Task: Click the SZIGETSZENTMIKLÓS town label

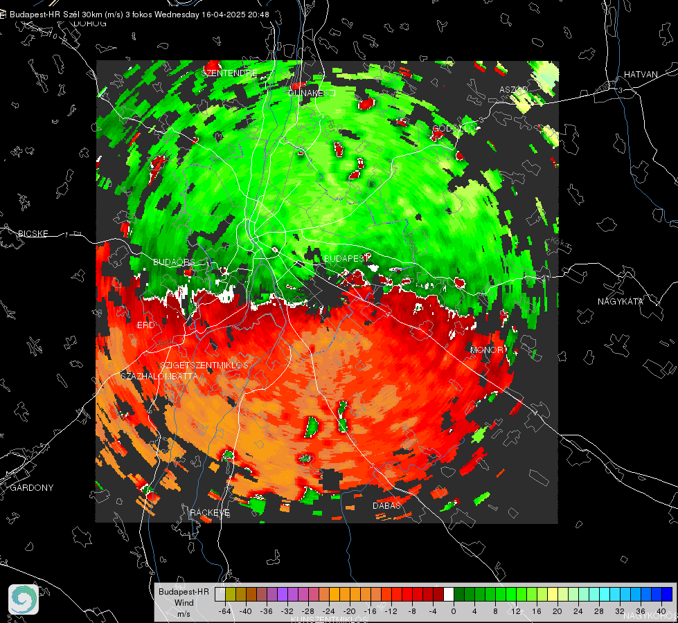Action: tap(204, 365)
